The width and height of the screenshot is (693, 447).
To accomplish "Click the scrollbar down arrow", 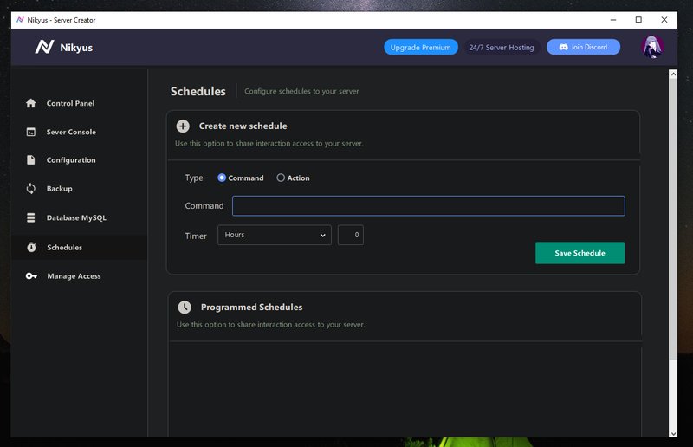I will pyautogui.click(x=673, y=434).
